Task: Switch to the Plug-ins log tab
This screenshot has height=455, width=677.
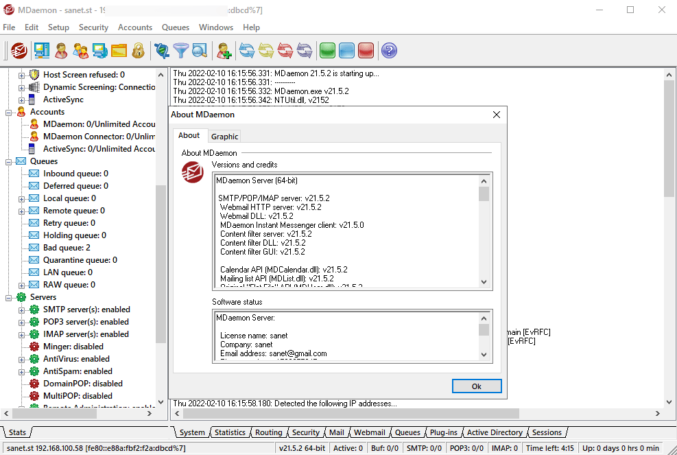Action: (x=443, y=432)
